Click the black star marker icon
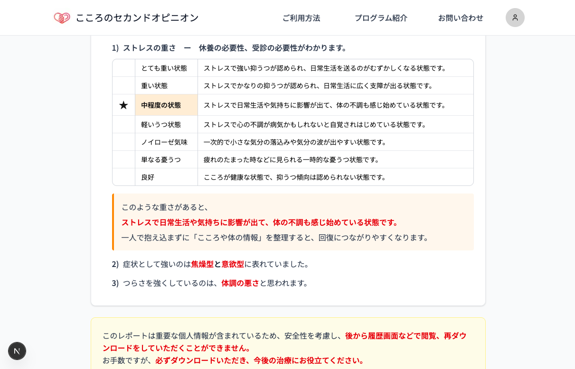Viewport: 575px width, 369px height. [123, 105]
